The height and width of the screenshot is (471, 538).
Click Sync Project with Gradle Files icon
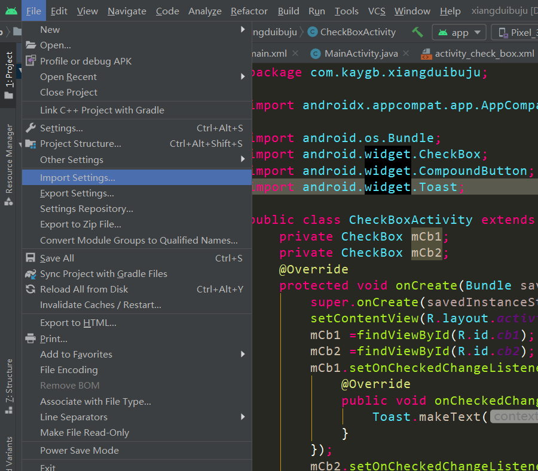pos(30,274)
